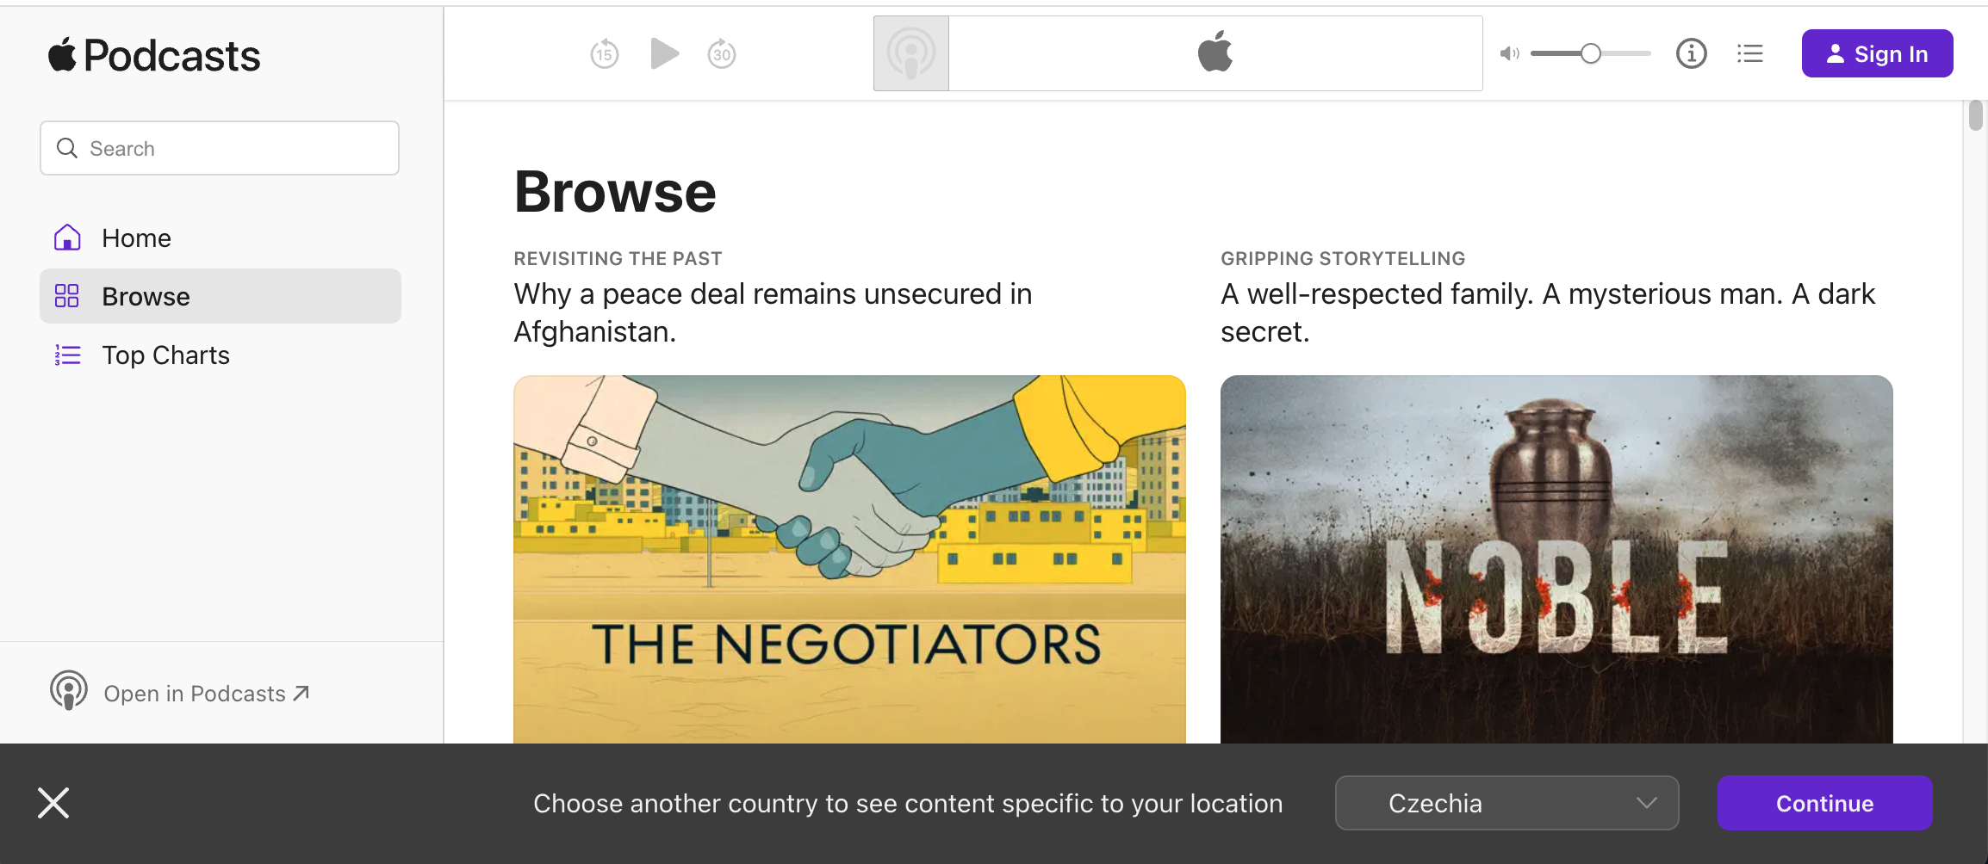Skip back 15 seconds in player
Screen dimensions: 1988x864
coord(605,54)
